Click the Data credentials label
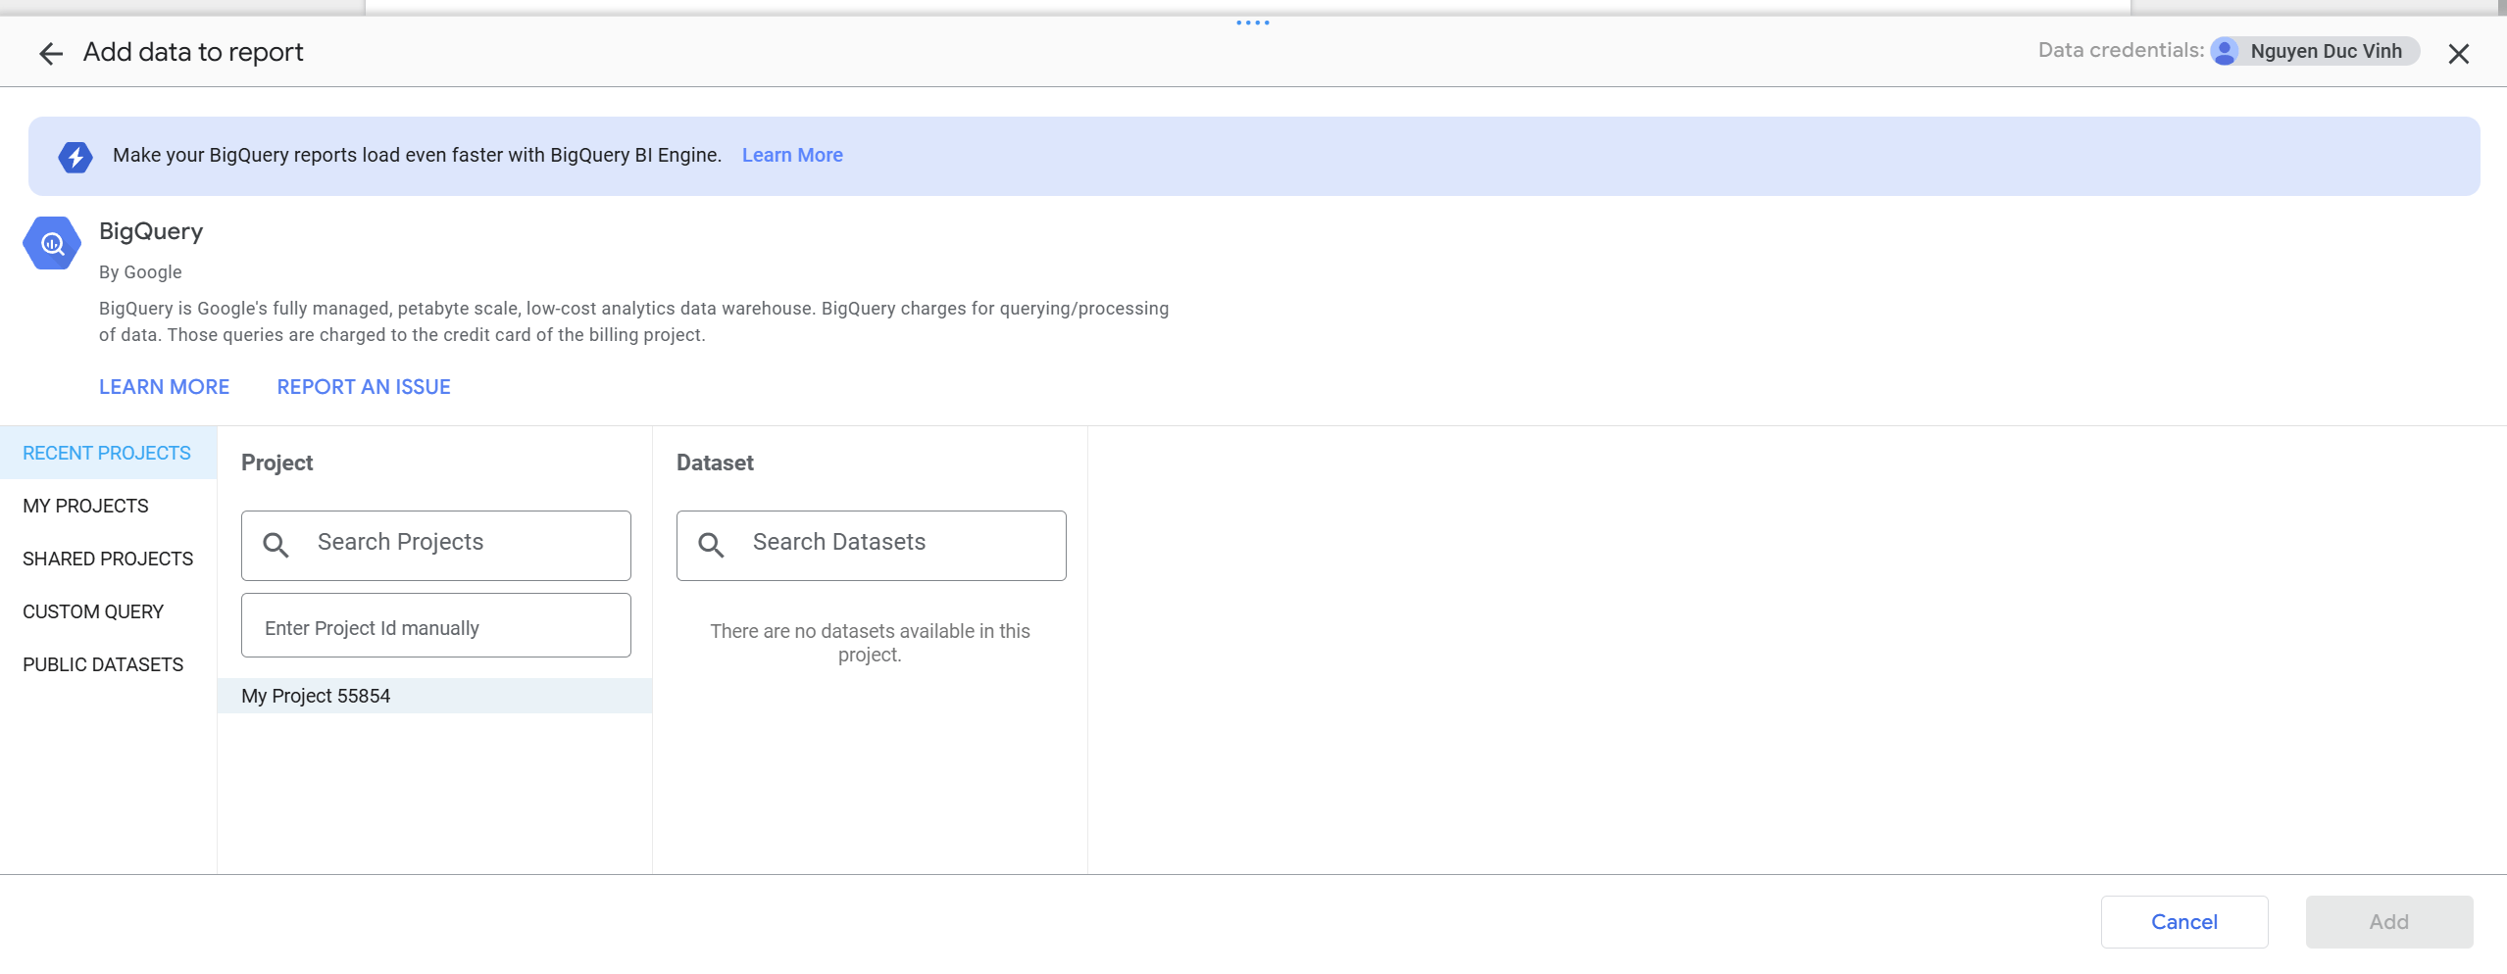The image size is (2507, 974). pyautogui.click(x=2121, y=50)
